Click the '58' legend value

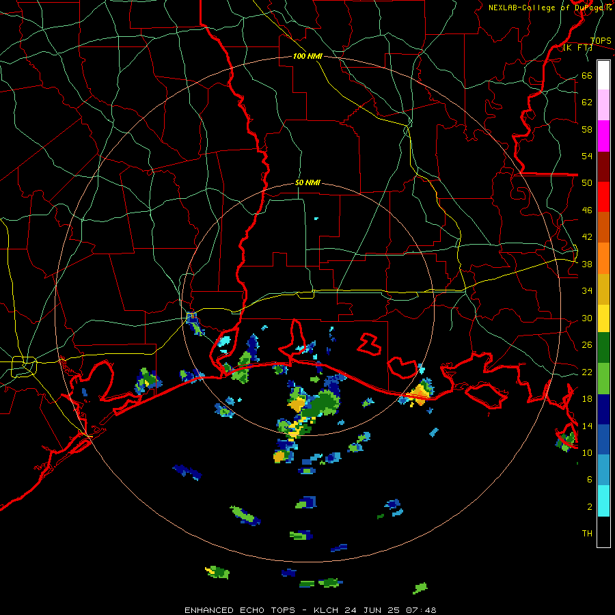click(x=587, y=129)
